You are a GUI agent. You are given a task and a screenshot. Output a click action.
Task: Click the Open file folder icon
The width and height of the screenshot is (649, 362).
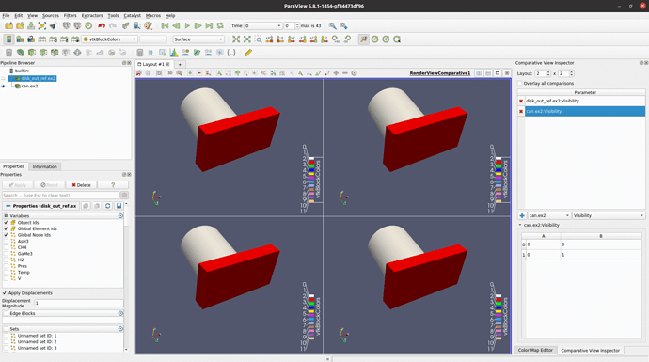pyautogui.click(x=8, y=25)
